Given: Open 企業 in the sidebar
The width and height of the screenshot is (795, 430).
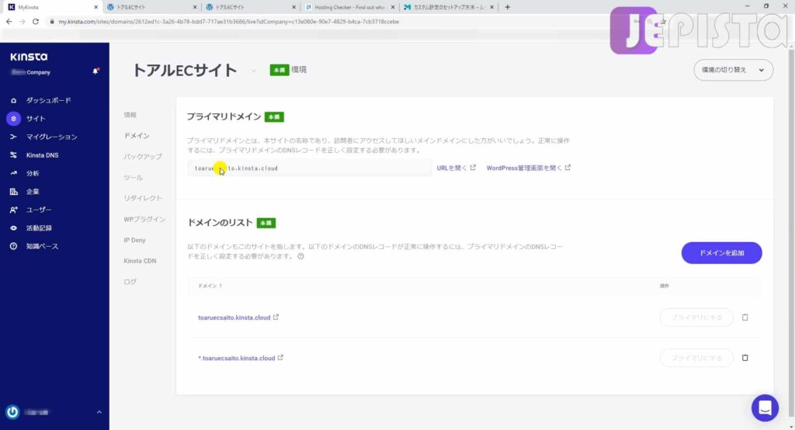Looking at the screenshot, I should [x=33, y=192].
